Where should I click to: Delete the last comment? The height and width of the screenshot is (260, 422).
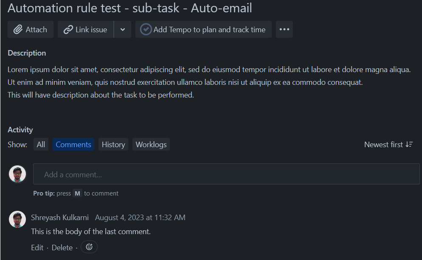(x=62, y=247)
